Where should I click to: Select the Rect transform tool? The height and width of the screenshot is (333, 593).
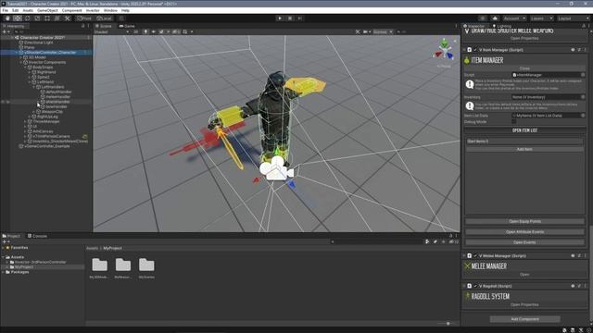[x=47, y=18]
